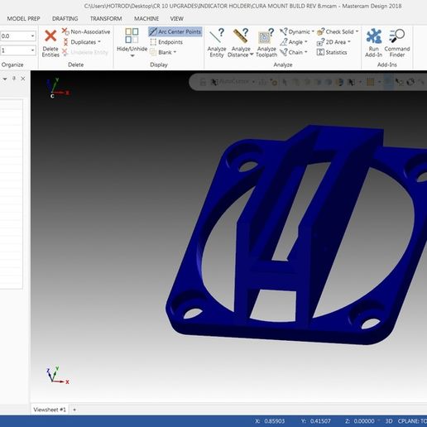Click the Add-Ins group label
Image resolution: width=427 pixels, height=427 pixels.
387,65
